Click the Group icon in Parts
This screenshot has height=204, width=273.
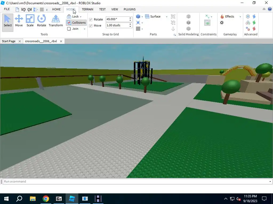tap(173, 16)
